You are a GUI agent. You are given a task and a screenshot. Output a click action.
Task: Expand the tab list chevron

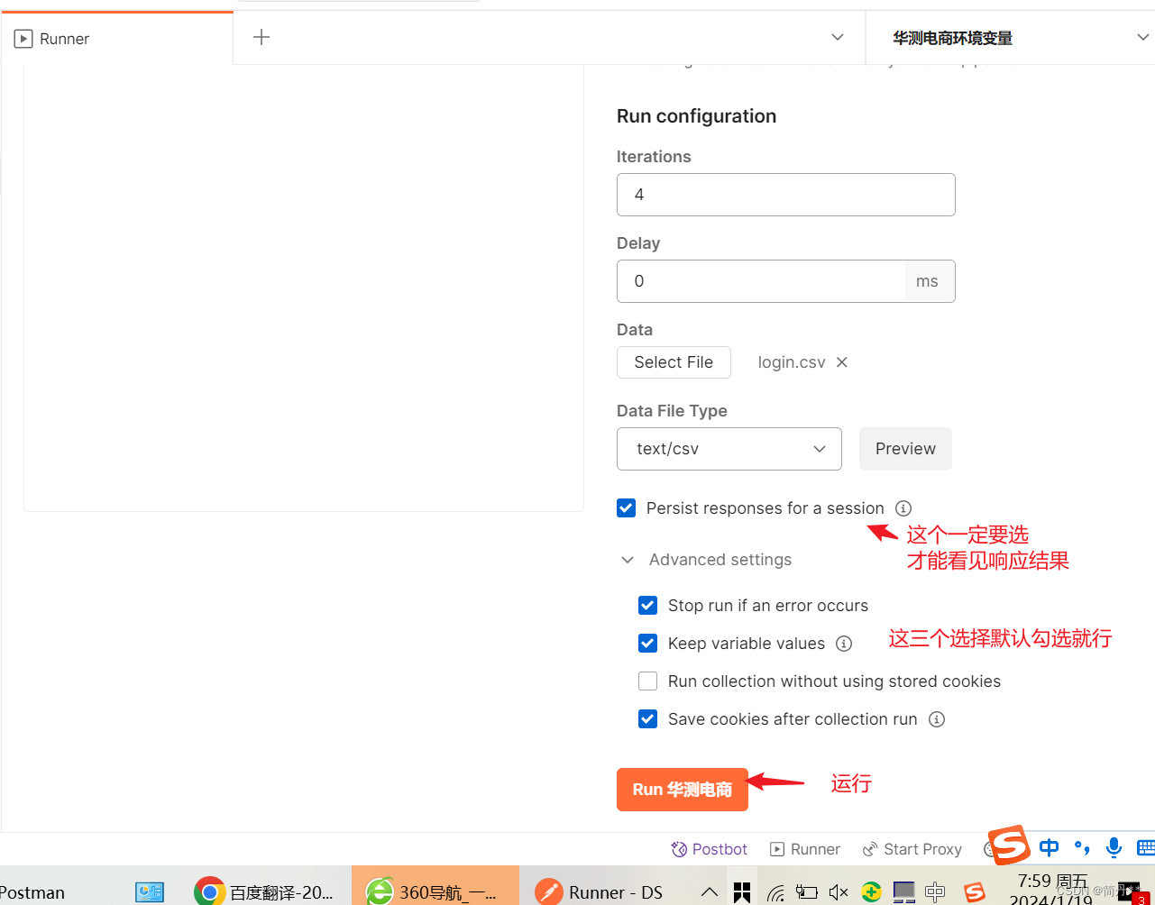838,37
